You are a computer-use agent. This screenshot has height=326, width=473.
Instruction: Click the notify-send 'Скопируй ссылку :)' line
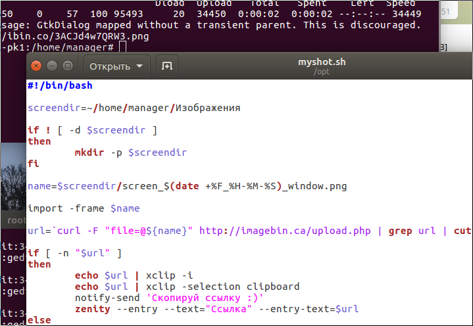(169, 298)
